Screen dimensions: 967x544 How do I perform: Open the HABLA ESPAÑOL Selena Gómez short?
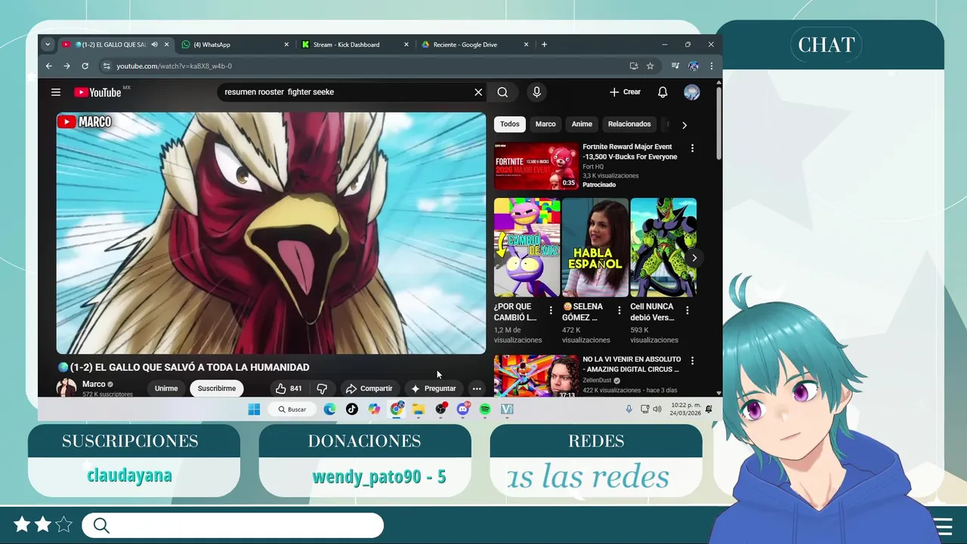click(595, 248)
